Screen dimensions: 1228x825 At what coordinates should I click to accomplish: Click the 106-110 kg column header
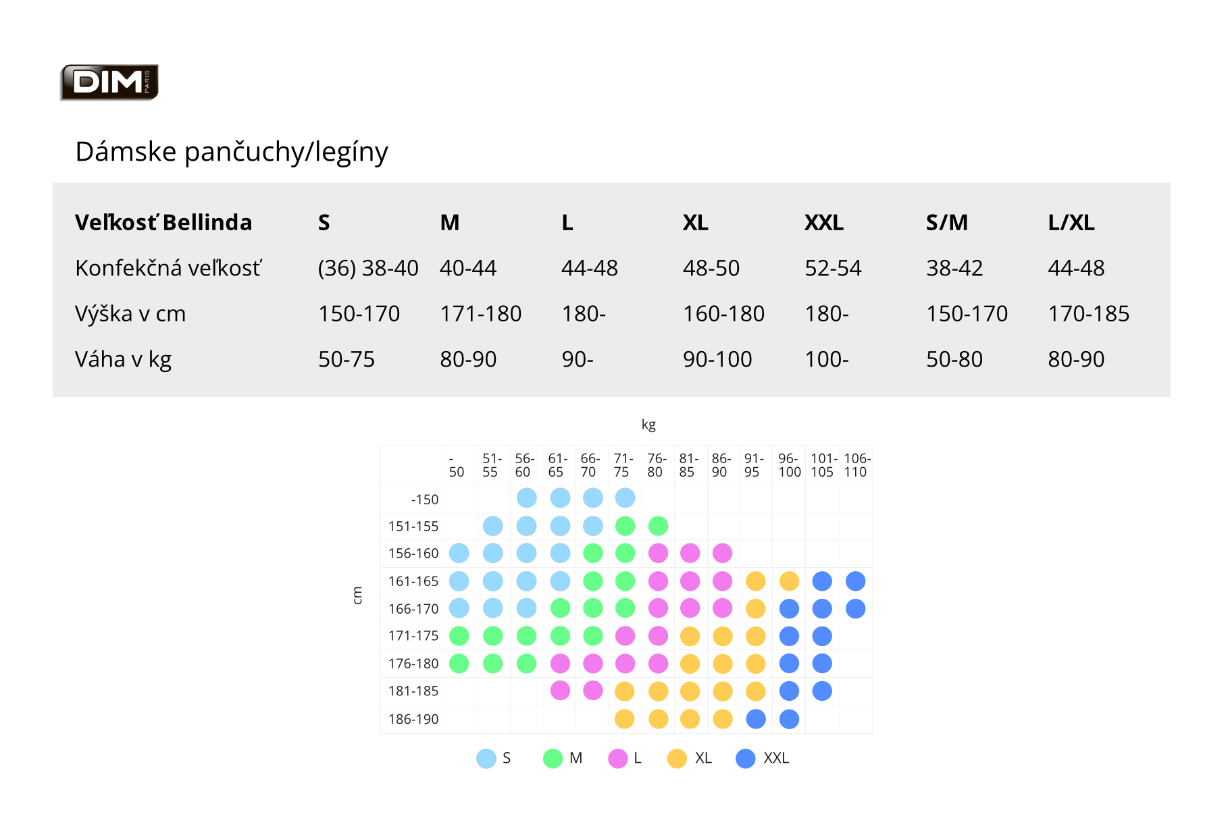[x=856, y=465]
